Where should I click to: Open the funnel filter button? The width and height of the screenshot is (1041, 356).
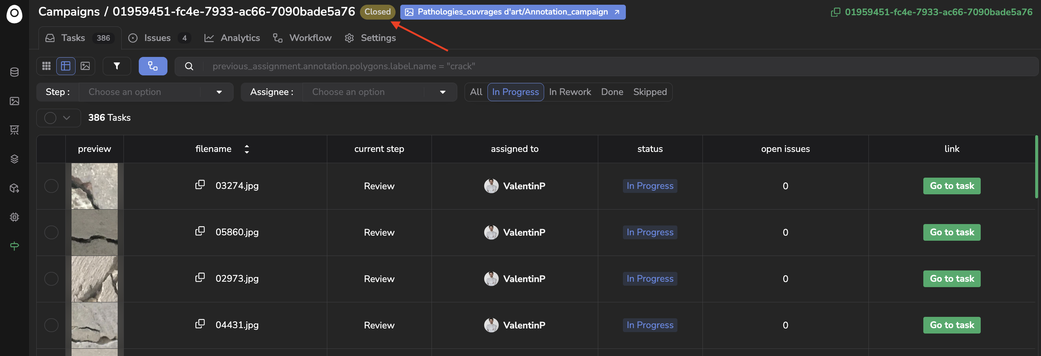click(x=117, y=66)
